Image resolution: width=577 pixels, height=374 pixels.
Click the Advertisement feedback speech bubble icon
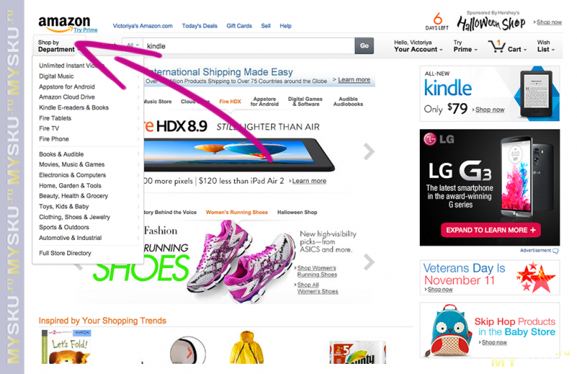(x=555, y=251)
